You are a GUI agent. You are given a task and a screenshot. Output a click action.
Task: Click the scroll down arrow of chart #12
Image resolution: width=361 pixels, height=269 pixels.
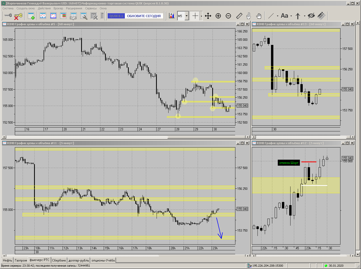click(x=358, y=254)
